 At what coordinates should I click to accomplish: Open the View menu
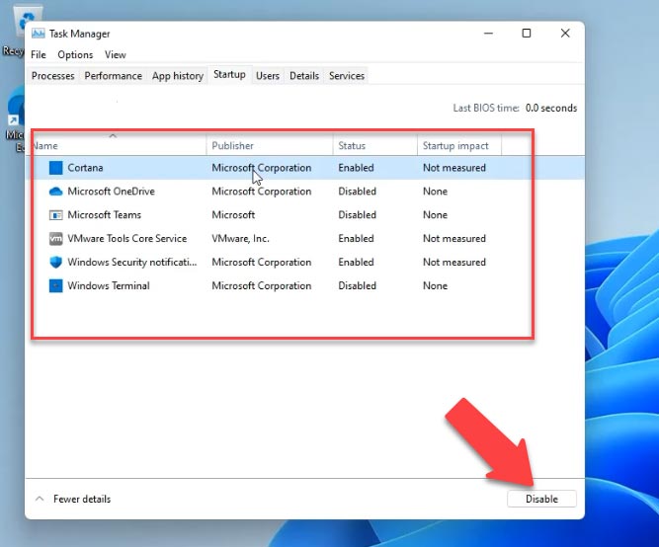(116, 54)
